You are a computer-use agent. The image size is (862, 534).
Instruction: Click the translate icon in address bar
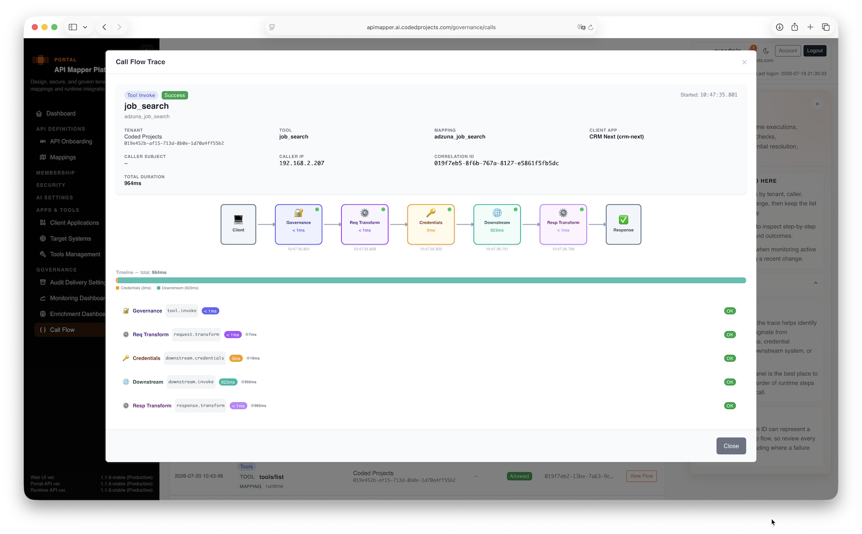point(581,27)
